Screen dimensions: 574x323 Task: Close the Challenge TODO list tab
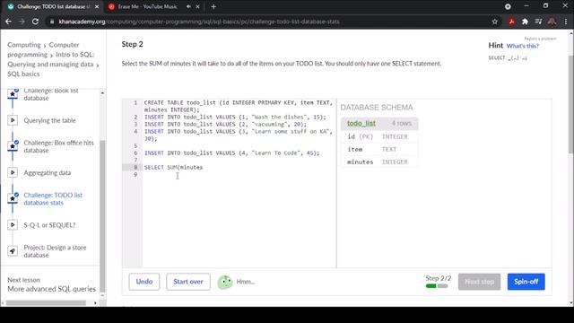point(97,6)
